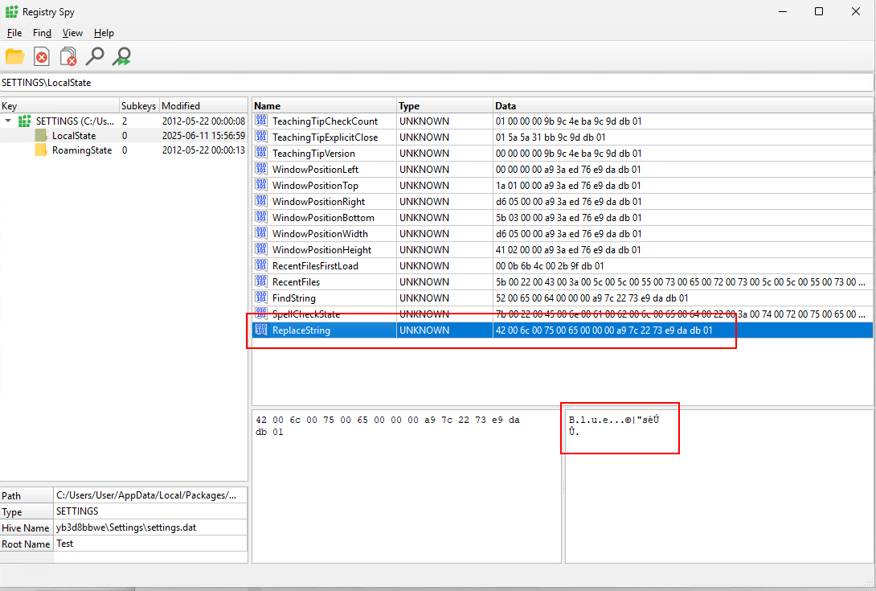Click the modified date 2012-05-22 00:00:13

203,150
